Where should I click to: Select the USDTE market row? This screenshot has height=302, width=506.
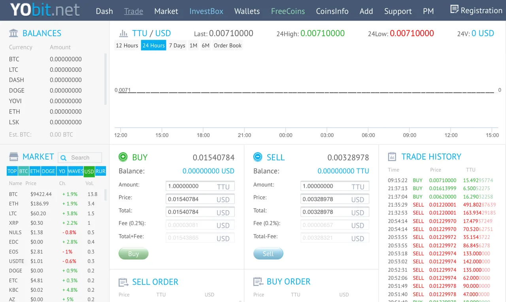(x=55, y=261)
